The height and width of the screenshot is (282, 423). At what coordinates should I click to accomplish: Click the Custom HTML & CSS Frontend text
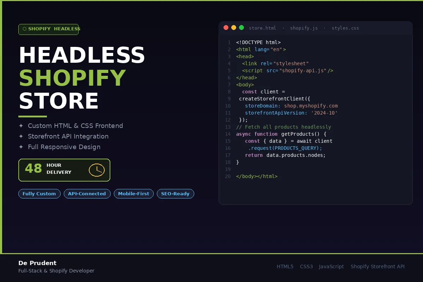(x=75, y=126)
